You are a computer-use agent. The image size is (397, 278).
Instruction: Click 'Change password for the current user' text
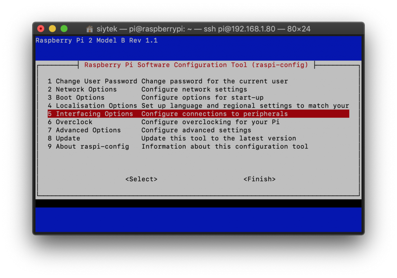coord(214,81)
